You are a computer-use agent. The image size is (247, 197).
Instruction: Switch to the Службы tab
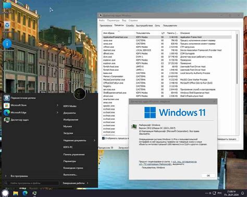point(130,25)
